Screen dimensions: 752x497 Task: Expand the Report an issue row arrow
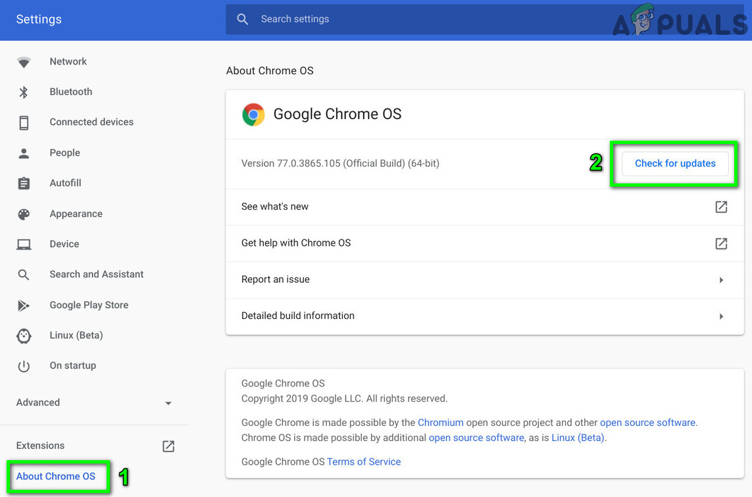coord(721,280)
